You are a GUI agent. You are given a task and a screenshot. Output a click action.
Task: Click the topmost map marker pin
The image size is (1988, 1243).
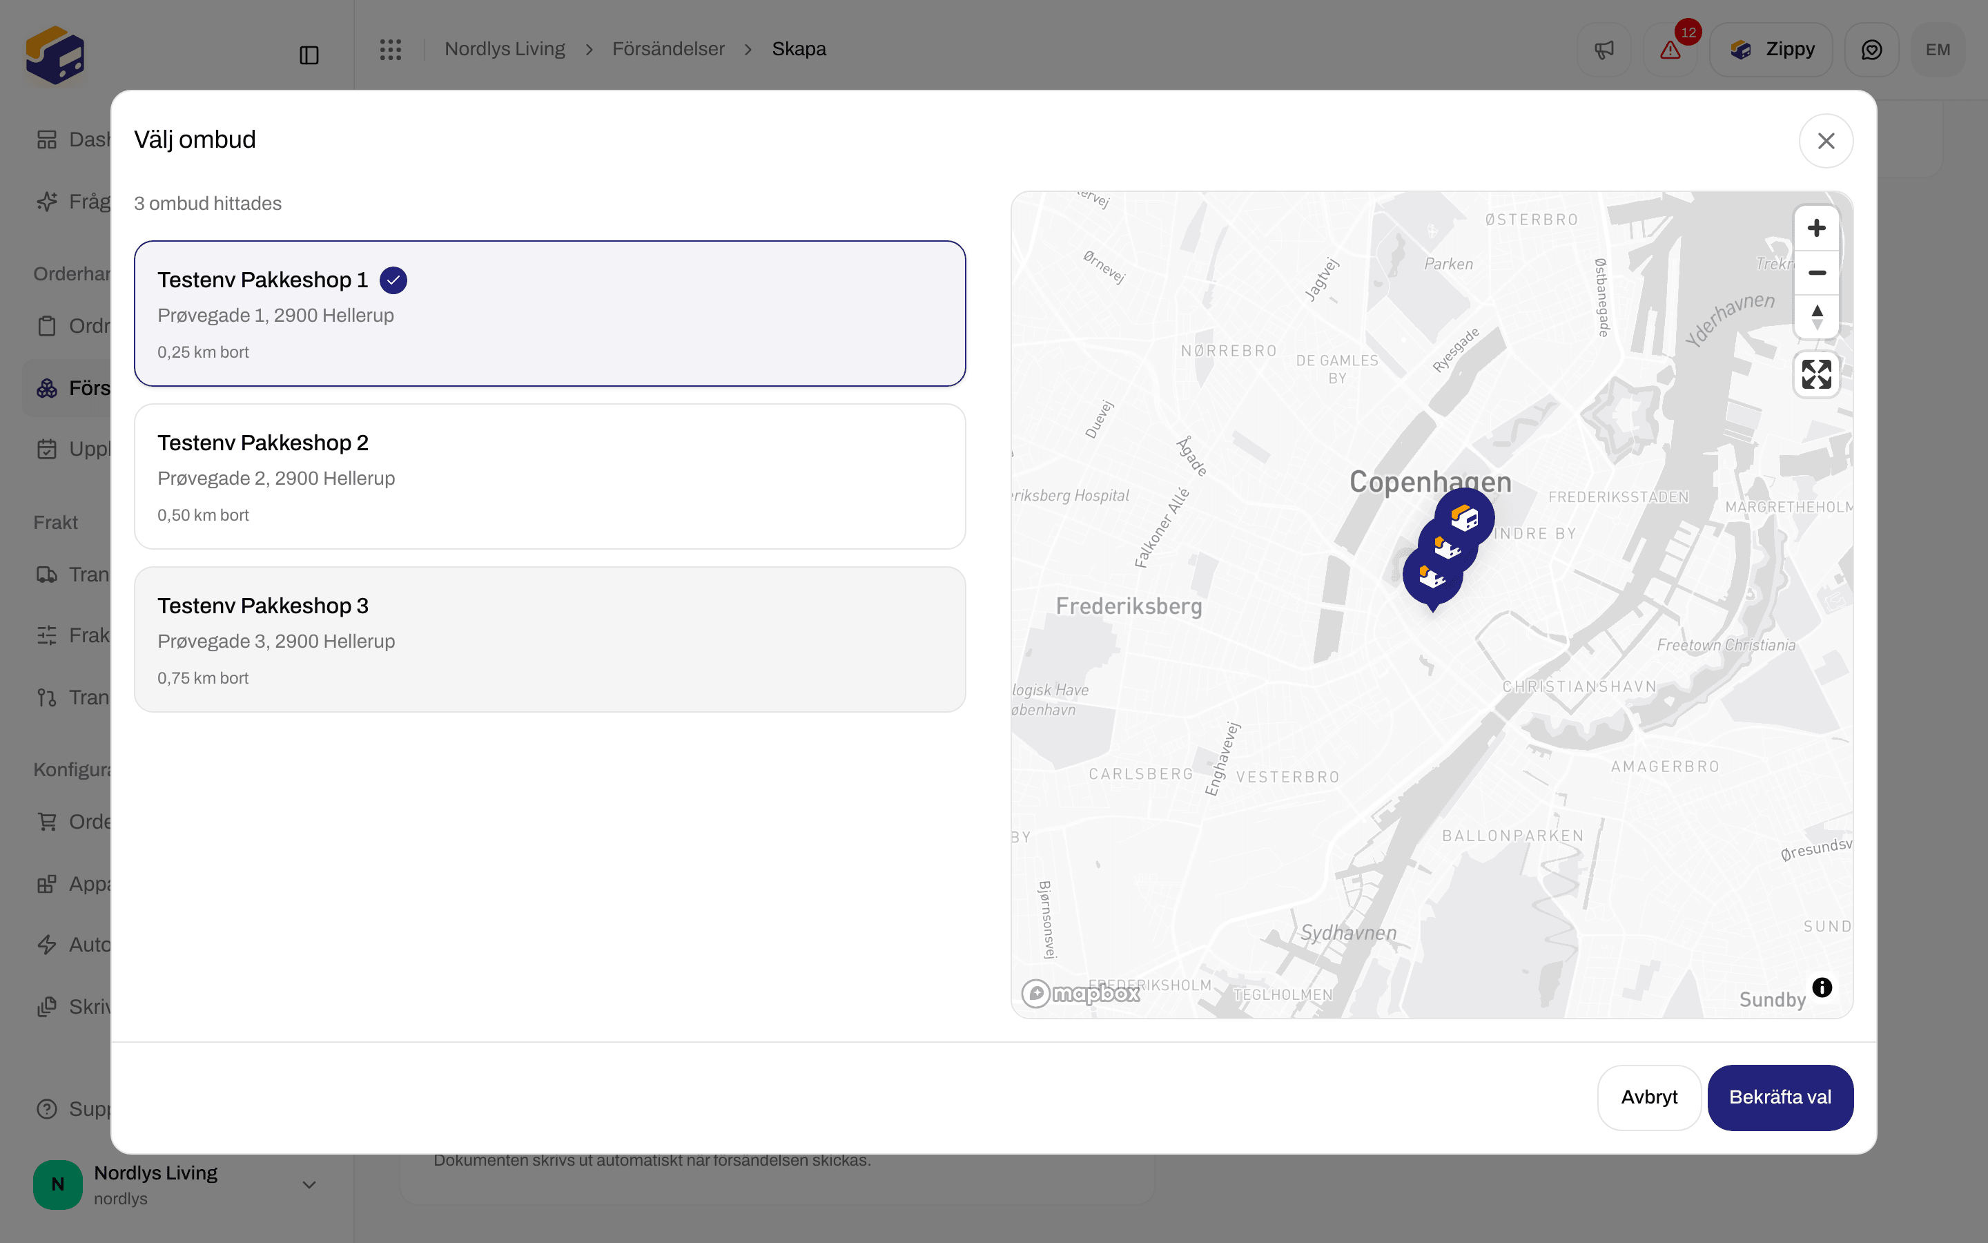click(x=1465, y=519)
